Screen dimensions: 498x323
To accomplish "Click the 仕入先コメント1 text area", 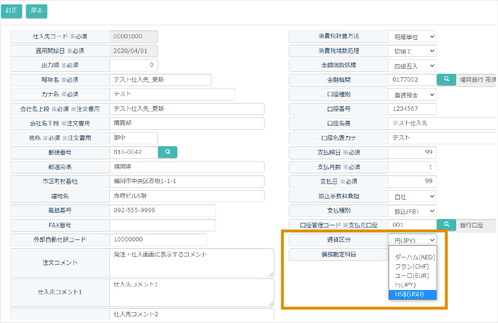I will click(x=192, y=292).
